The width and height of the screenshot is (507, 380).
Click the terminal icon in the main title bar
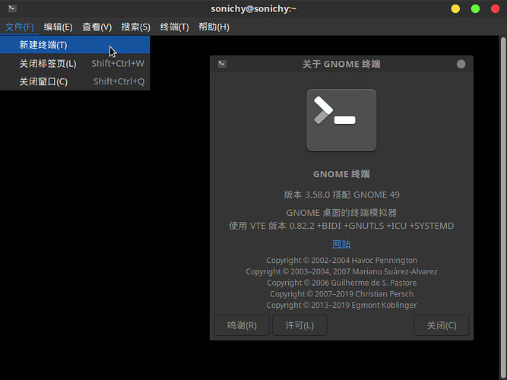(12, 8)
